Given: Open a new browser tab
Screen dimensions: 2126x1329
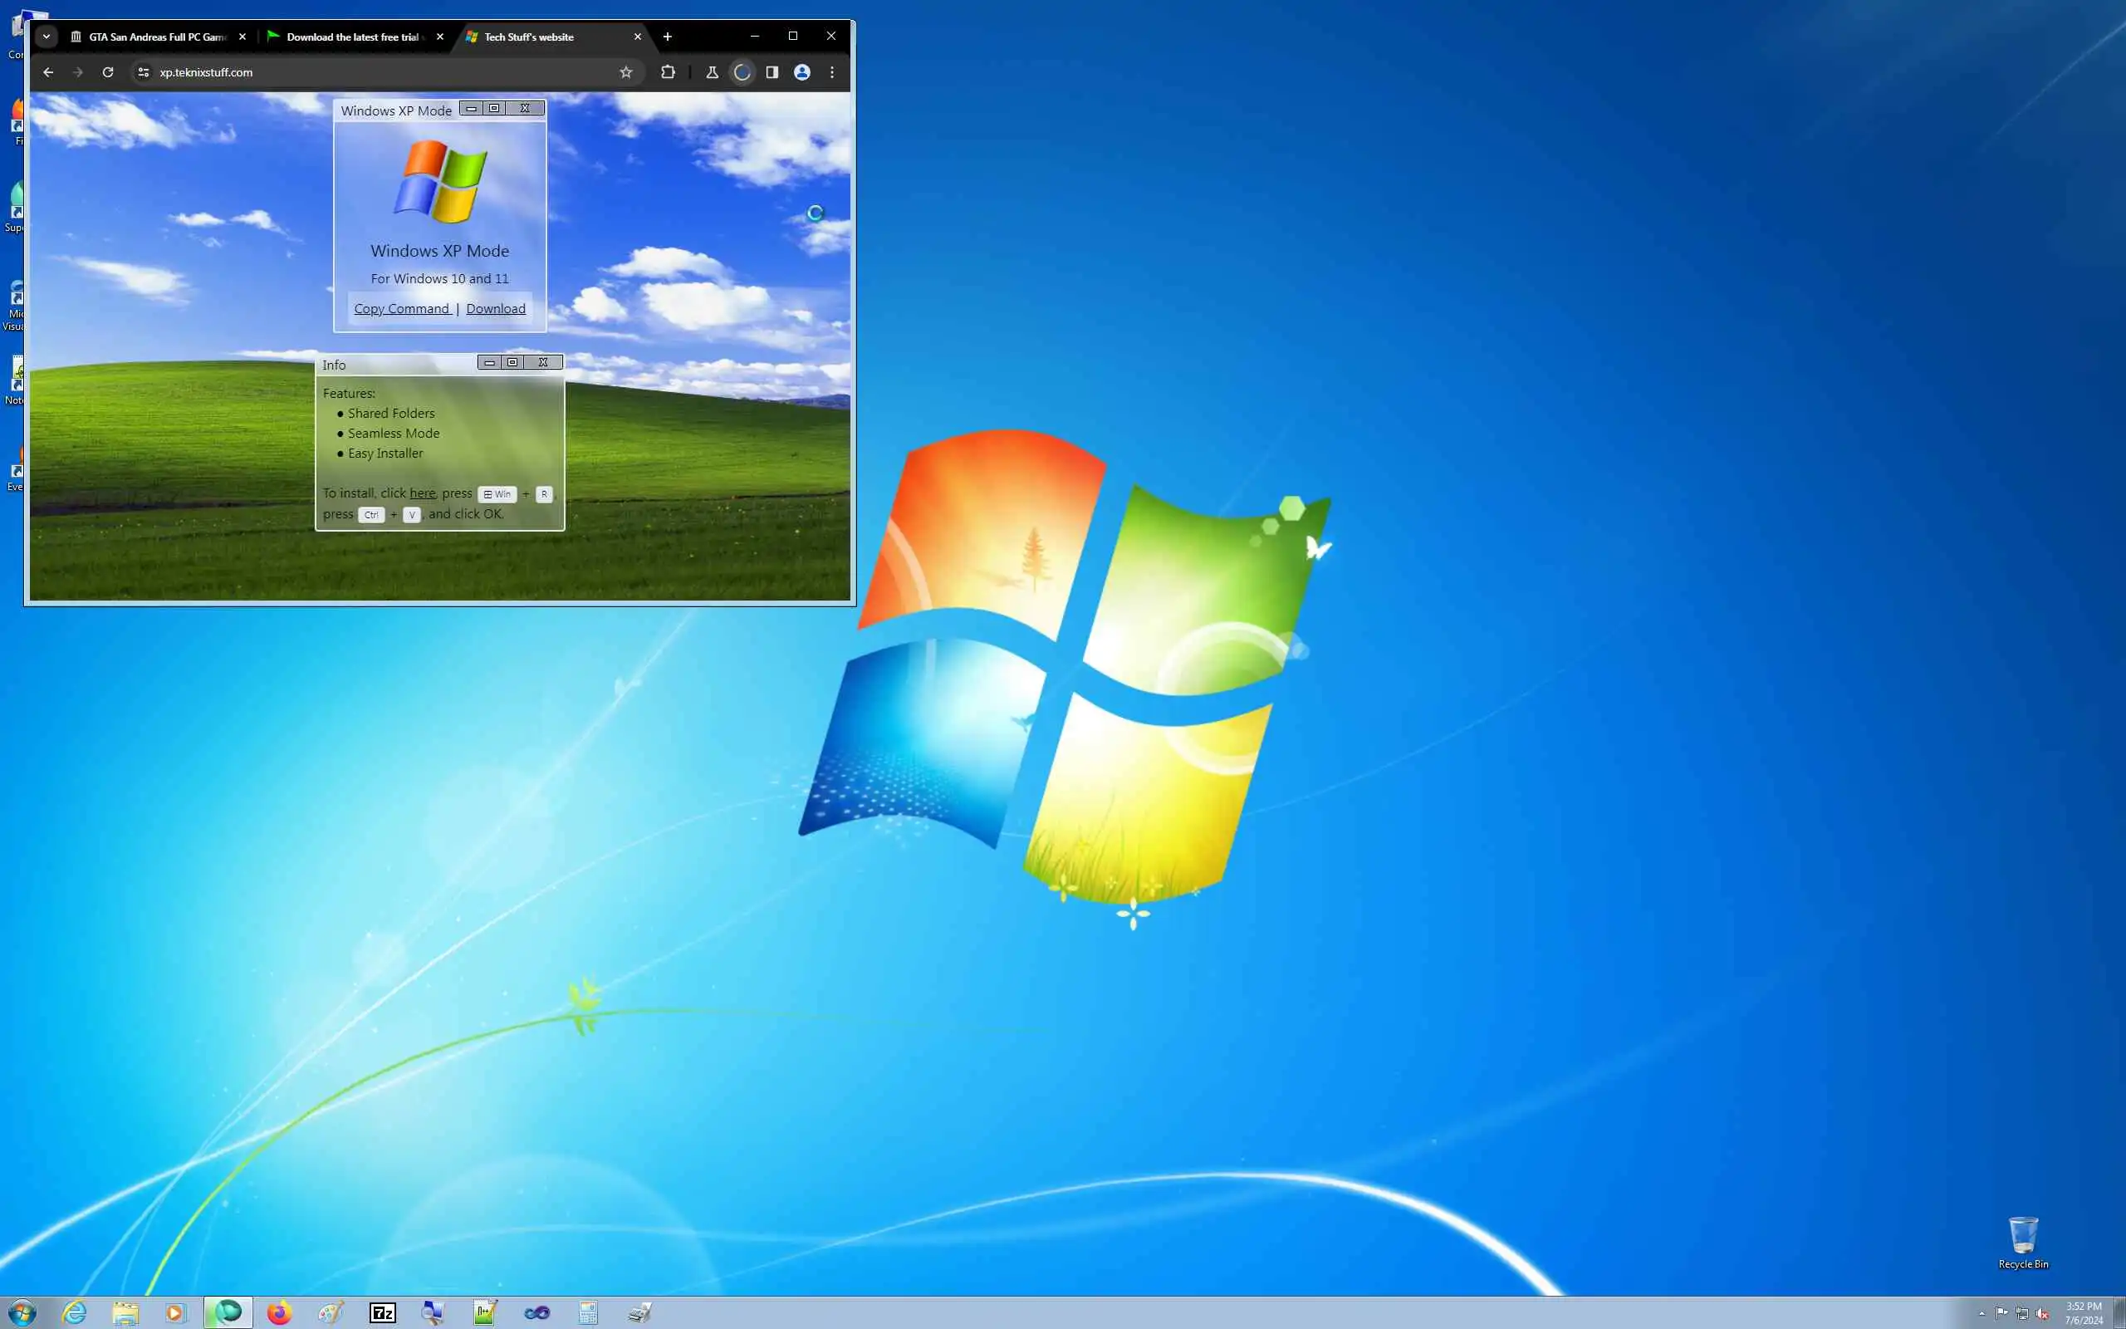Looking at the screenshot, I should click(668, 36).
